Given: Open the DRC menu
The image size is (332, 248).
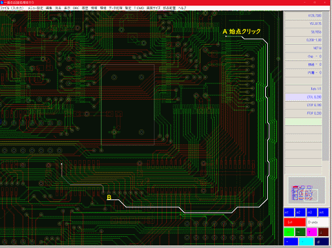Looking at the screenshot, I should pyautogui.click(x=76, y=8).
